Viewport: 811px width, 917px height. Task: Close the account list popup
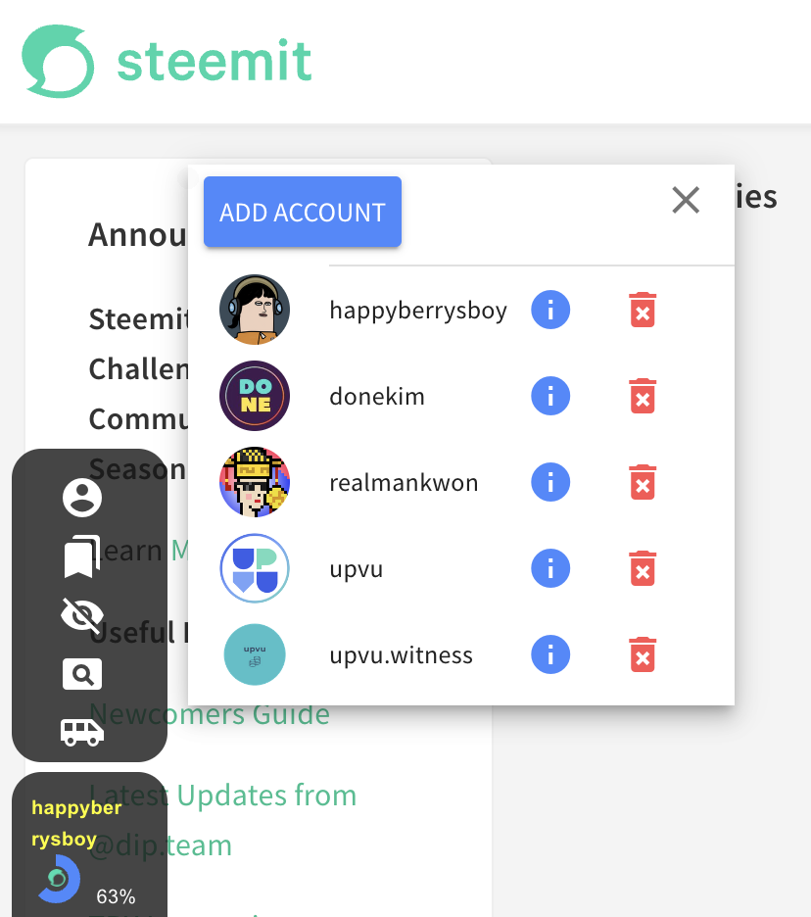tap(686, 200)
